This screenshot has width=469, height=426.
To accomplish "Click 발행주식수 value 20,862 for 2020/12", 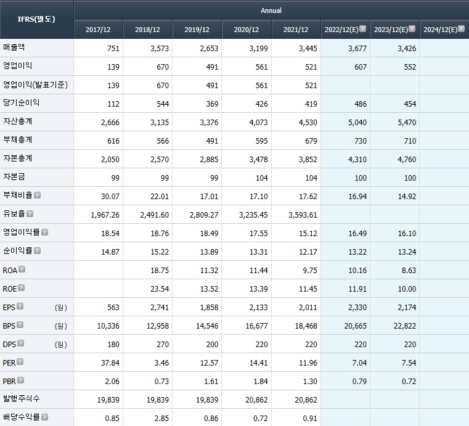I will pyautogui.click(x=256, y=400).
